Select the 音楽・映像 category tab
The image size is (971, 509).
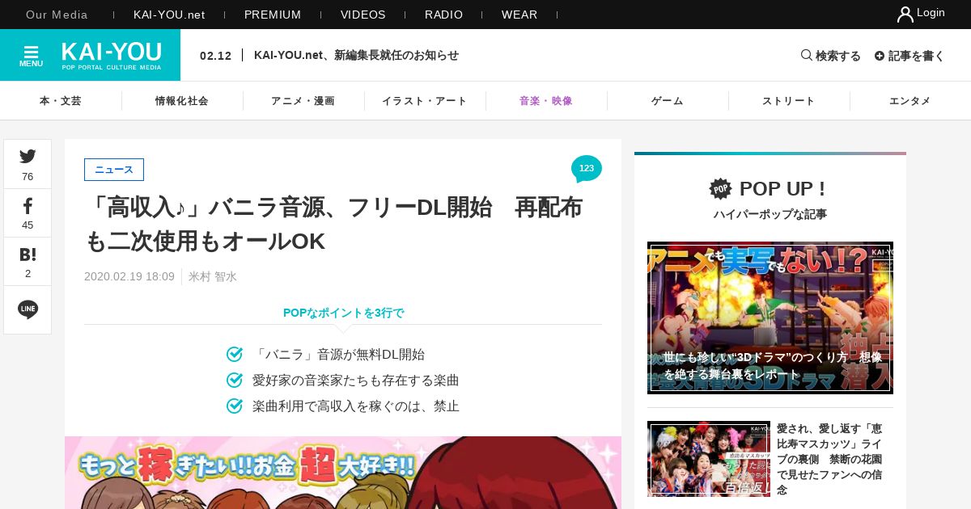tap(546, 101)
